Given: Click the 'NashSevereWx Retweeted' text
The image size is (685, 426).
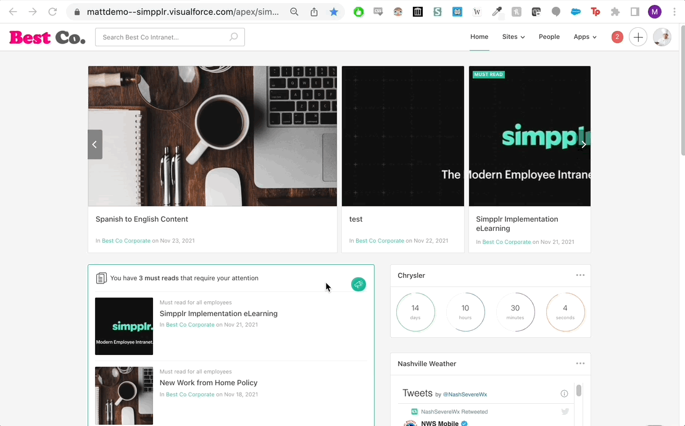Looking at the screenshot, I should [x=454, y=412].
